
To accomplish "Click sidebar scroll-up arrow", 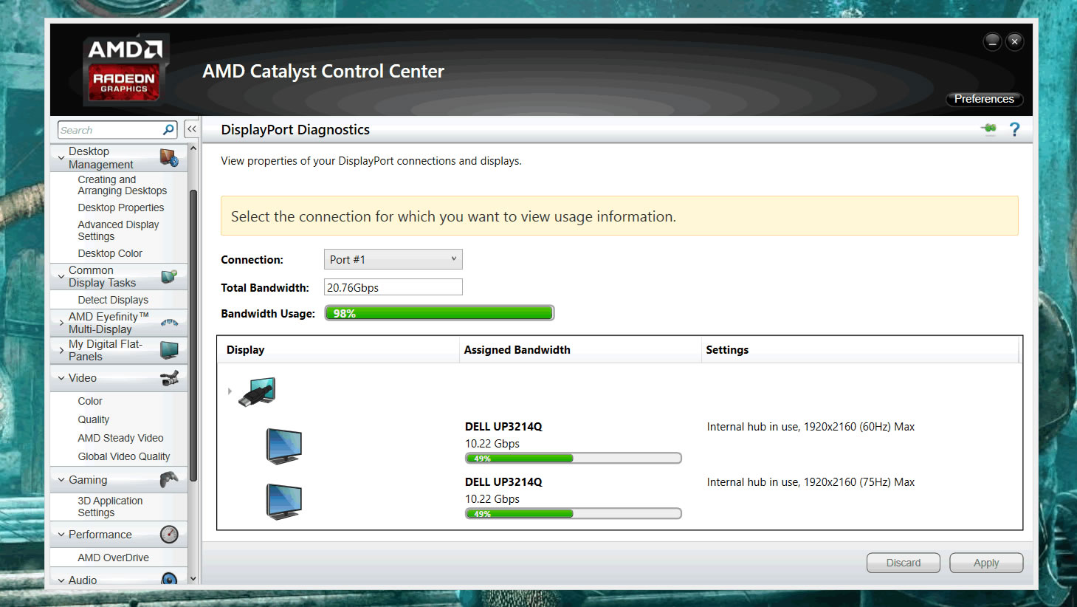I will coord(193,148).
